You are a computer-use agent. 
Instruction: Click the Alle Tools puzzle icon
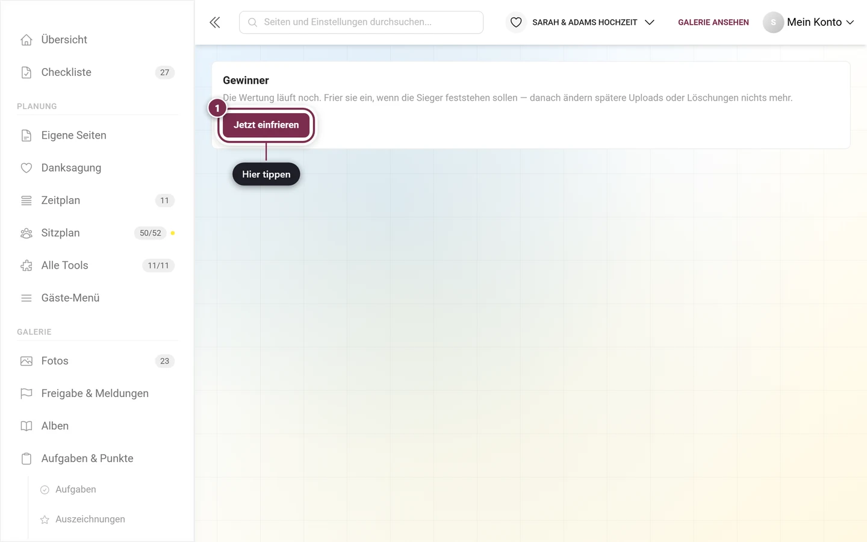click(x=26, y=266)
